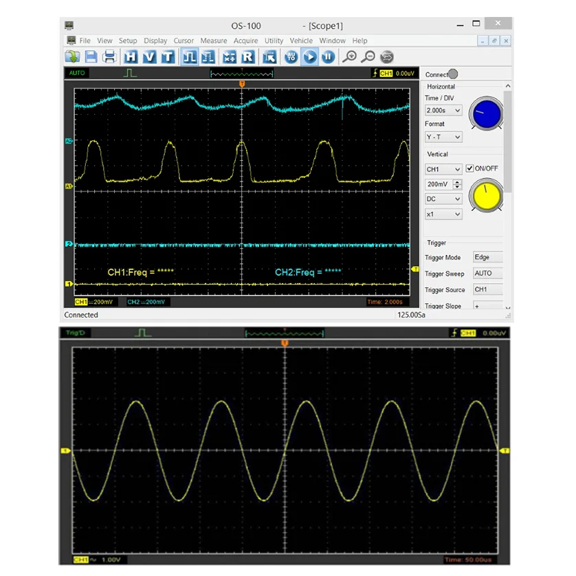Click the side panel vertical scrollbar thumb
576x576 pixels.
point(508,142)
